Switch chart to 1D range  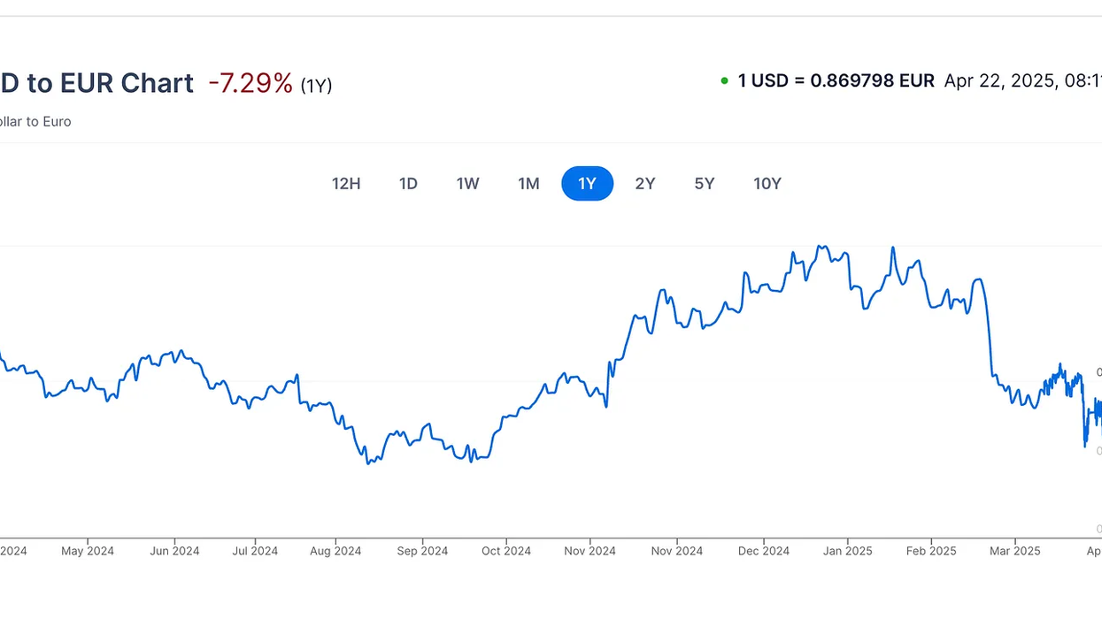[x=408, y=184]
